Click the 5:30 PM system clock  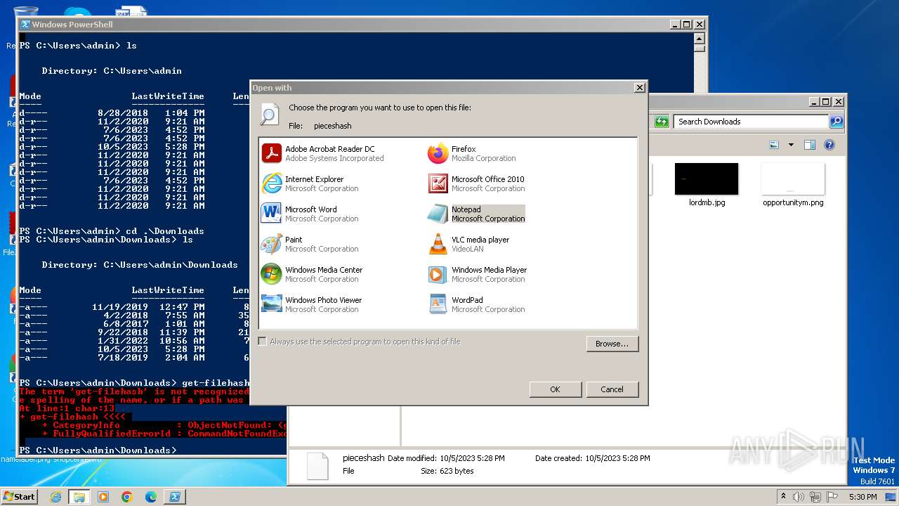pos(862,497)
